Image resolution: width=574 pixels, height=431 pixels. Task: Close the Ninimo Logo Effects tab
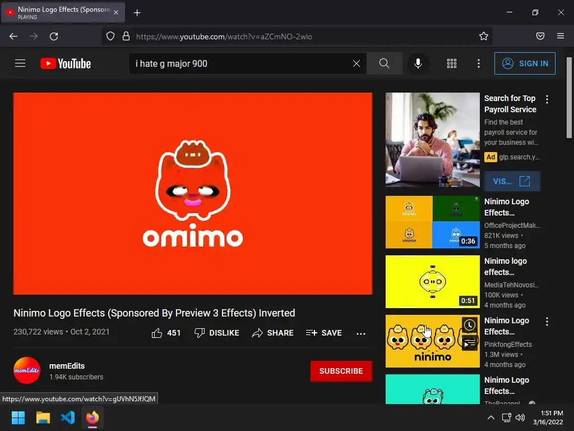coord(116,12)
